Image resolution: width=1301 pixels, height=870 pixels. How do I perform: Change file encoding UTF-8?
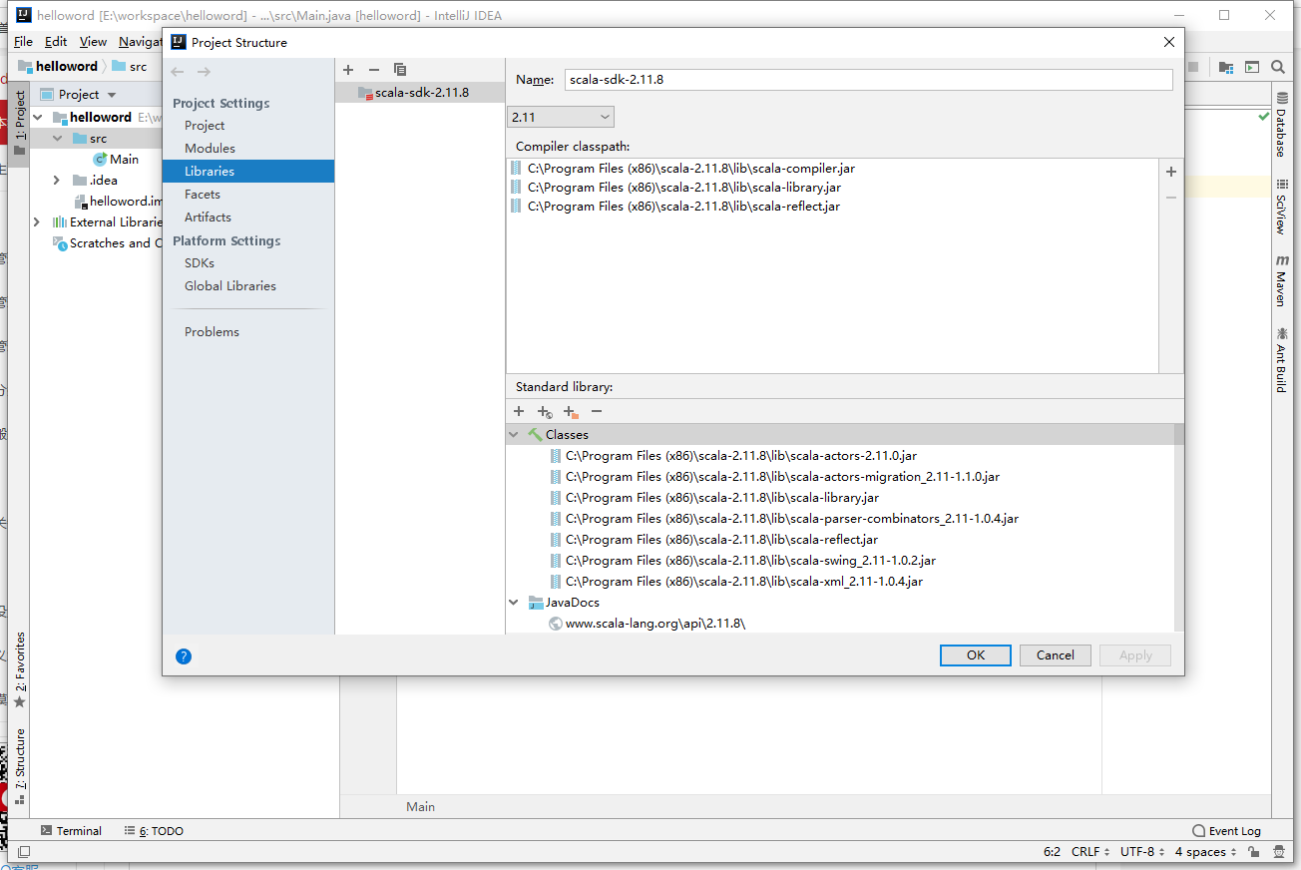[x=1142, y=852]
